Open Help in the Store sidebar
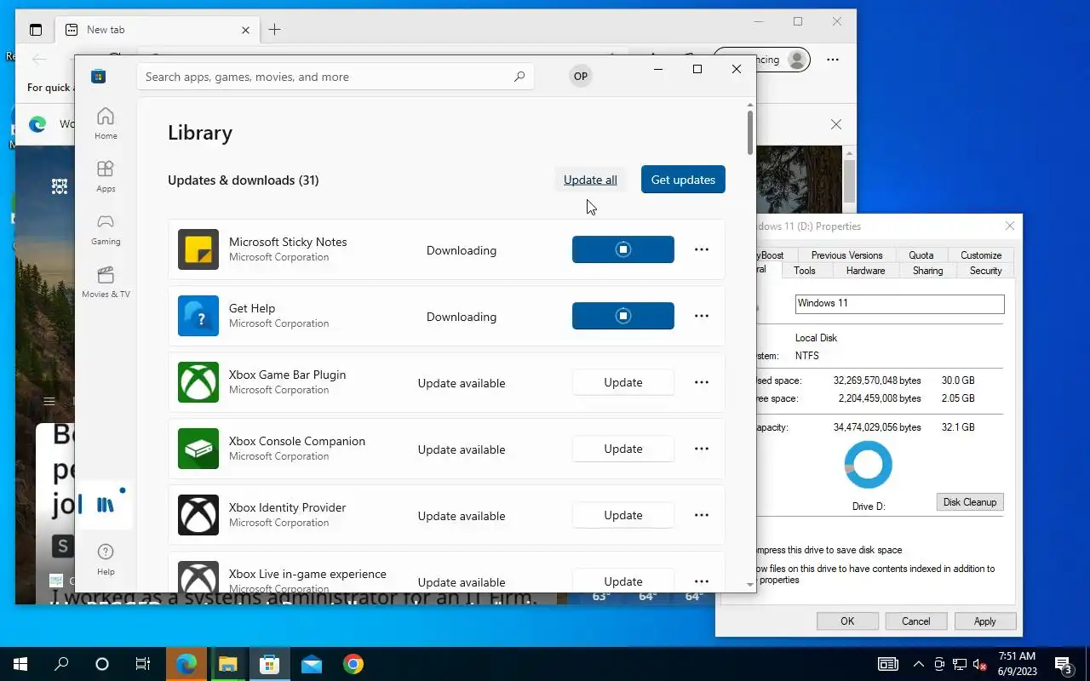Viewport: 1090px width, 681px height. coord(106,559)
